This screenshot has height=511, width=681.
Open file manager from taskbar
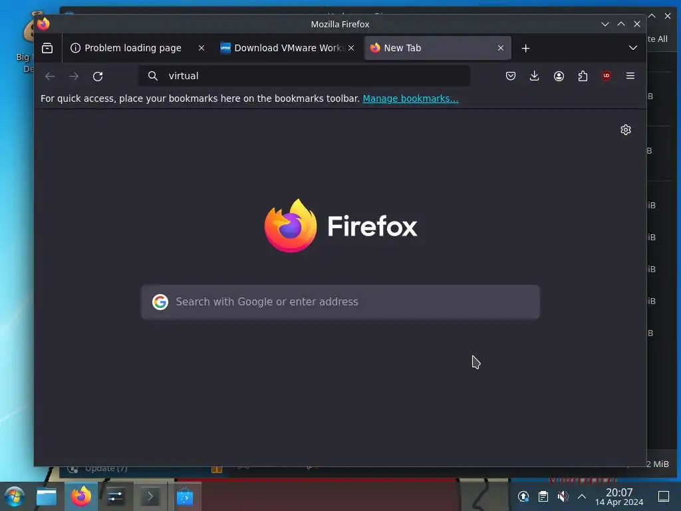(x=47, y=496)
